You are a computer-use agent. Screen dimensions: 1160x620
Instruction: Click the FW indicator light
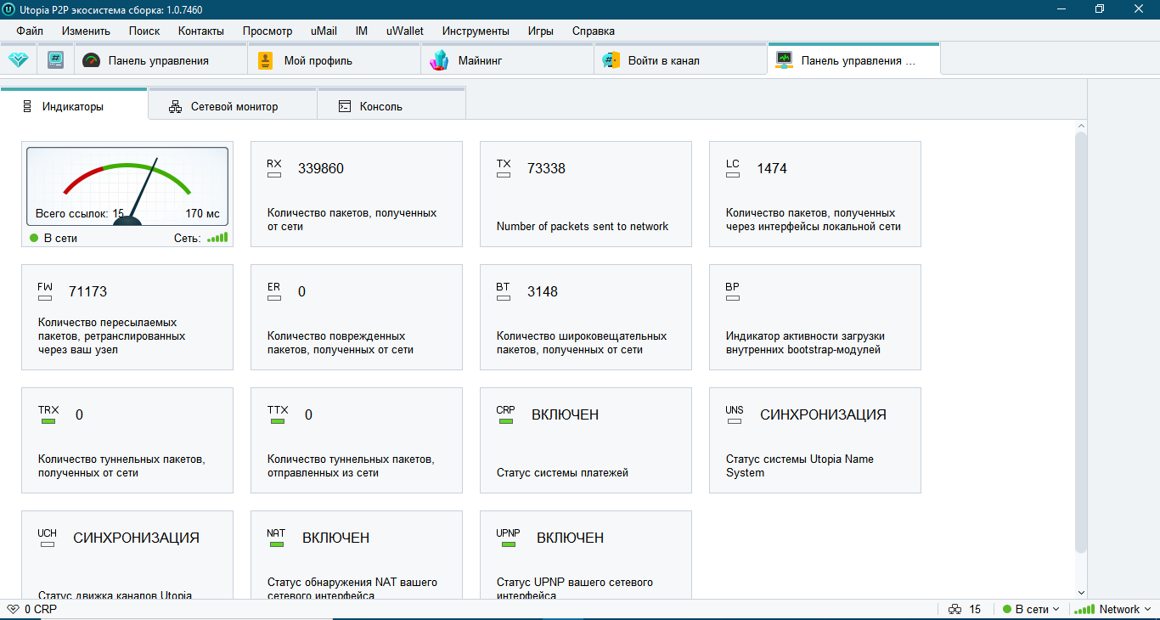tap(45, 298)
